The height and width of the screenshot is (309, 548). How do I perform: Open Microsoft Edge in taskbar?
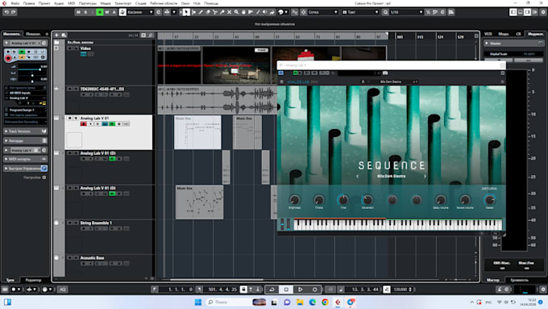[313, 302]
